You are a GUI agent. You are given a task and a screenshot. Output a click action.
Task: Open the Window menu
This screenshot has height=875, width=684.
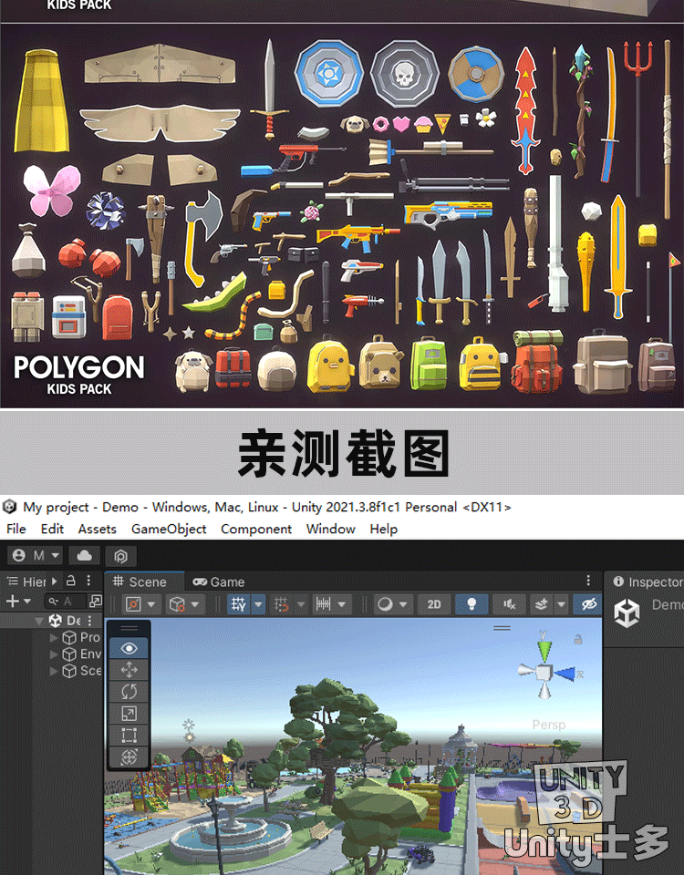330,529
